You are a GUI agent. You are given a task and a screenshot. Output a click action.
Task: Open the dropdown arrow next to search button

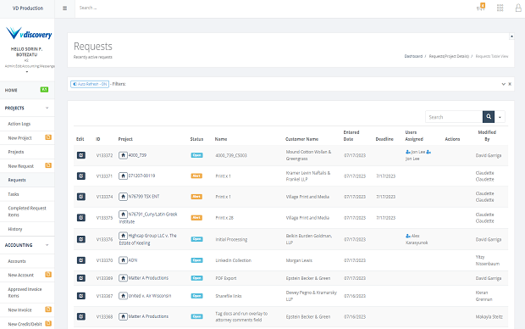coord(500,117)
